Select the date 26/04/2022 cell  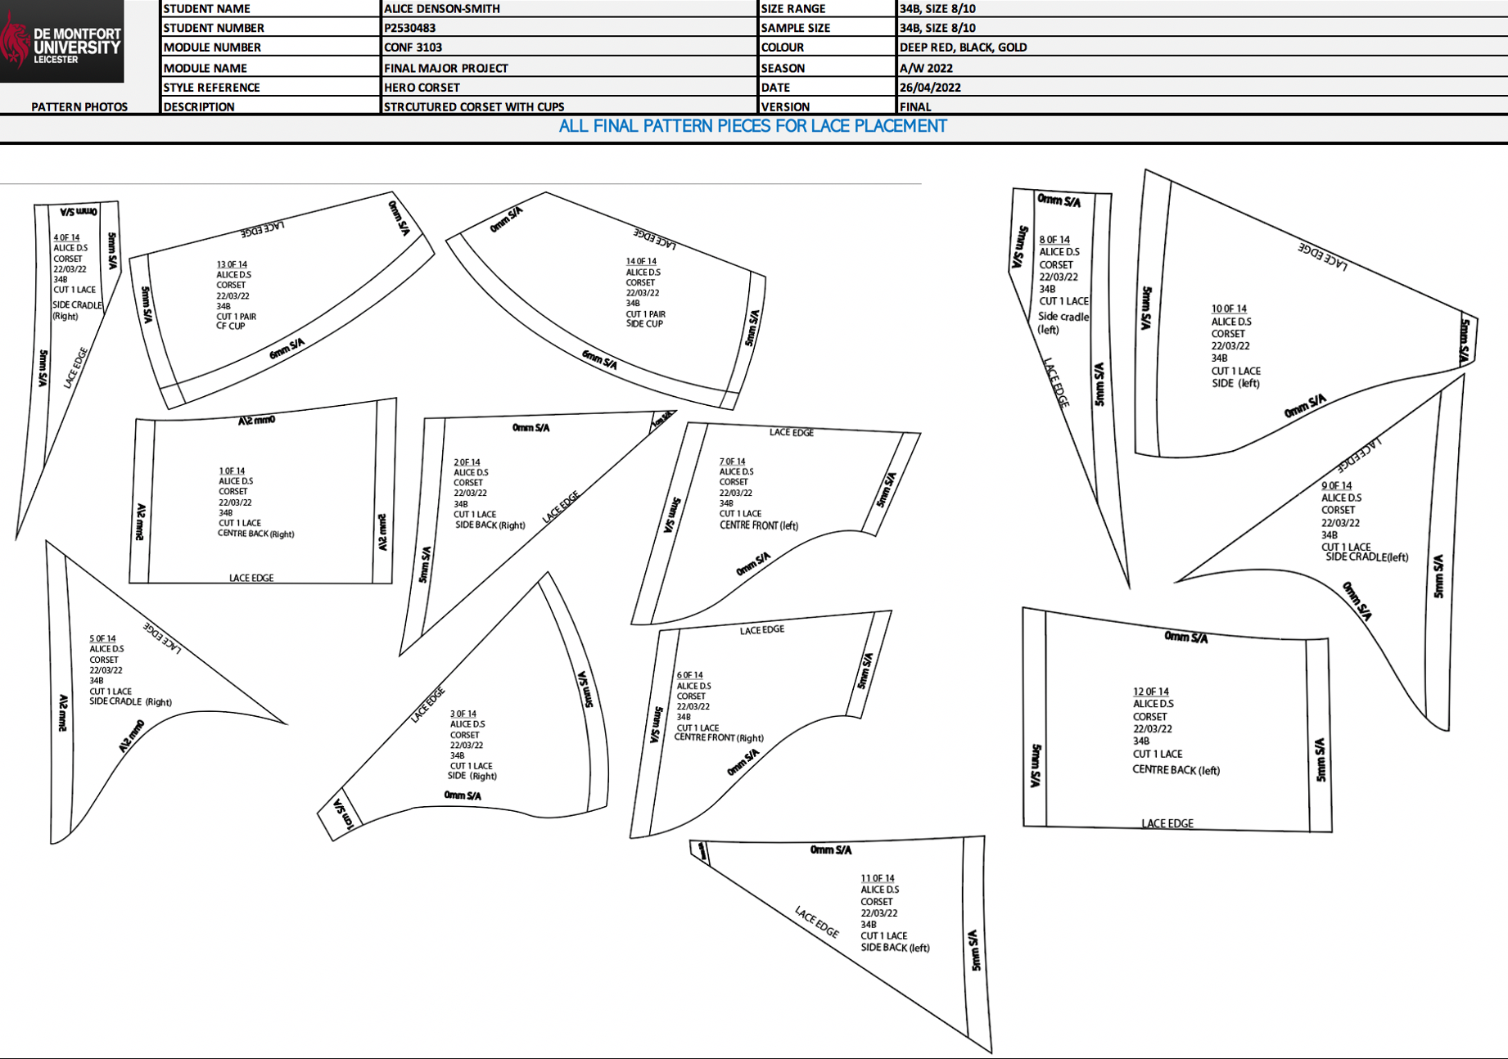1203,87
